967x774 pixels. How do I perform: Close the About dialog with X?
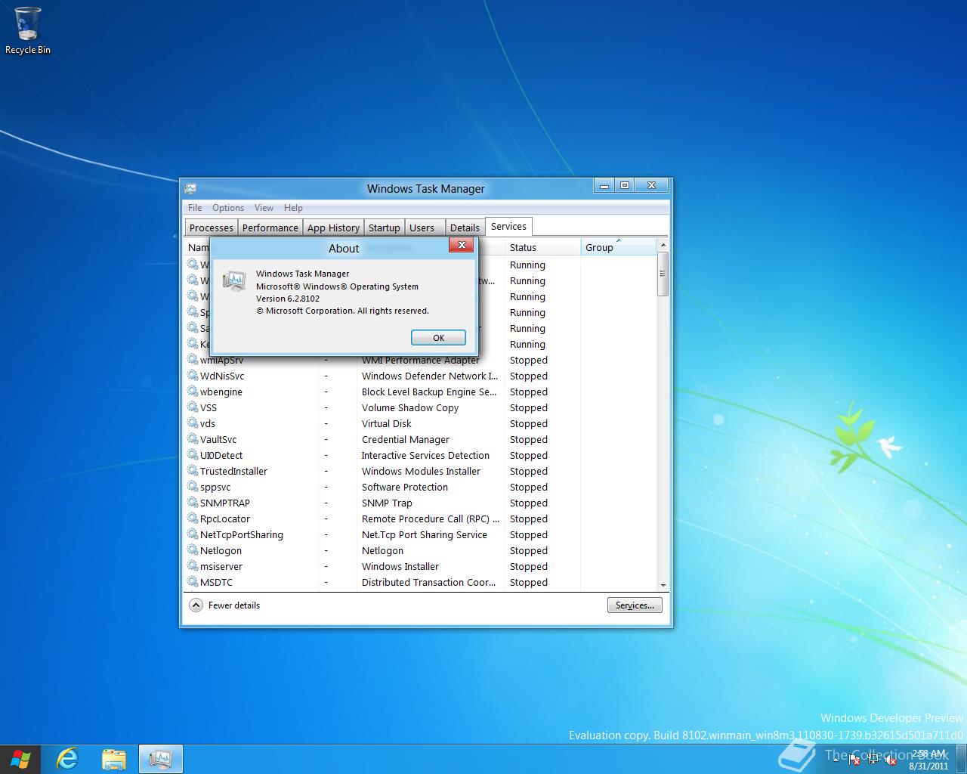click(x=462, y=245)
